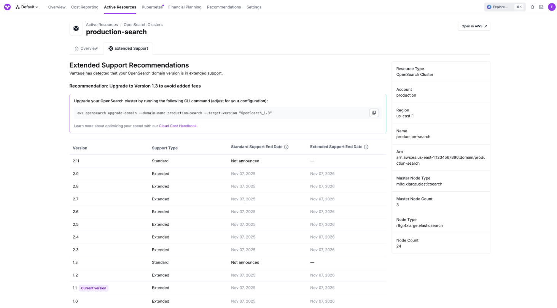This screenshot has height=308, width=557.
Task: Open the documentation page icon
Action: [541, 7]
